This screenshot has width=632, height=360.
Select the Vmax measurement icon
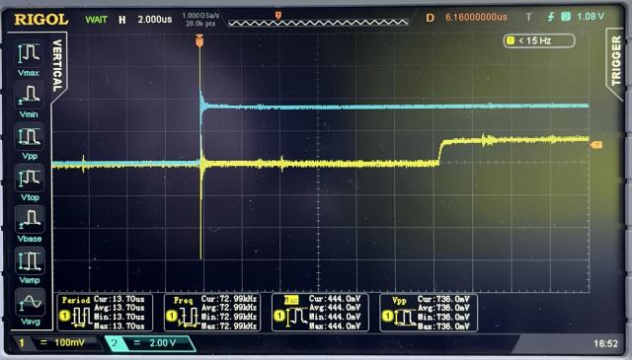(29, 53)
